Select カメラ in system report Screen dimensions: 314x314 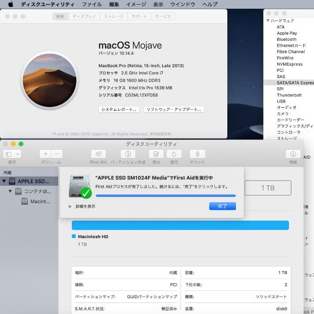tap(283, 114)
